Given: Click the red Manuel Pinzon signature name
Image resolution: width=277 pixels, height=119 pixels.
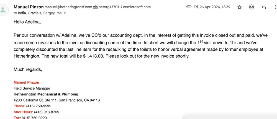Looking at the screenshot, I should (26, 82).
